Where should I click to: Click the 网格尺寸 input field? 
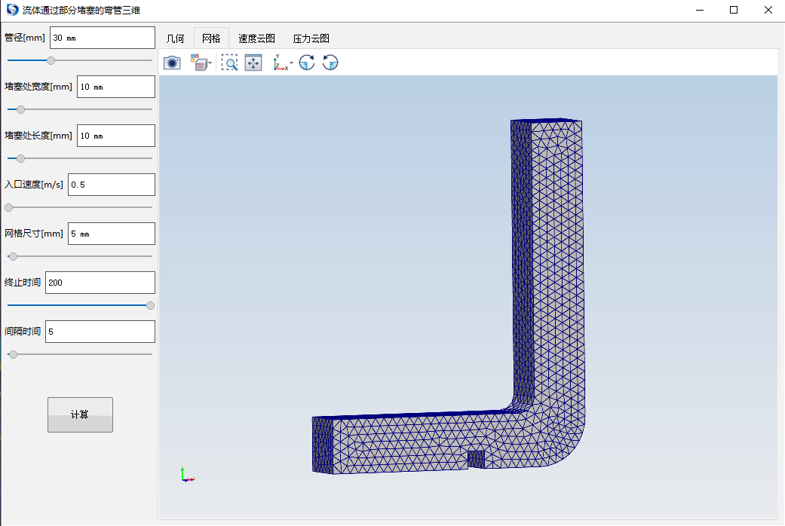(112, 234)
